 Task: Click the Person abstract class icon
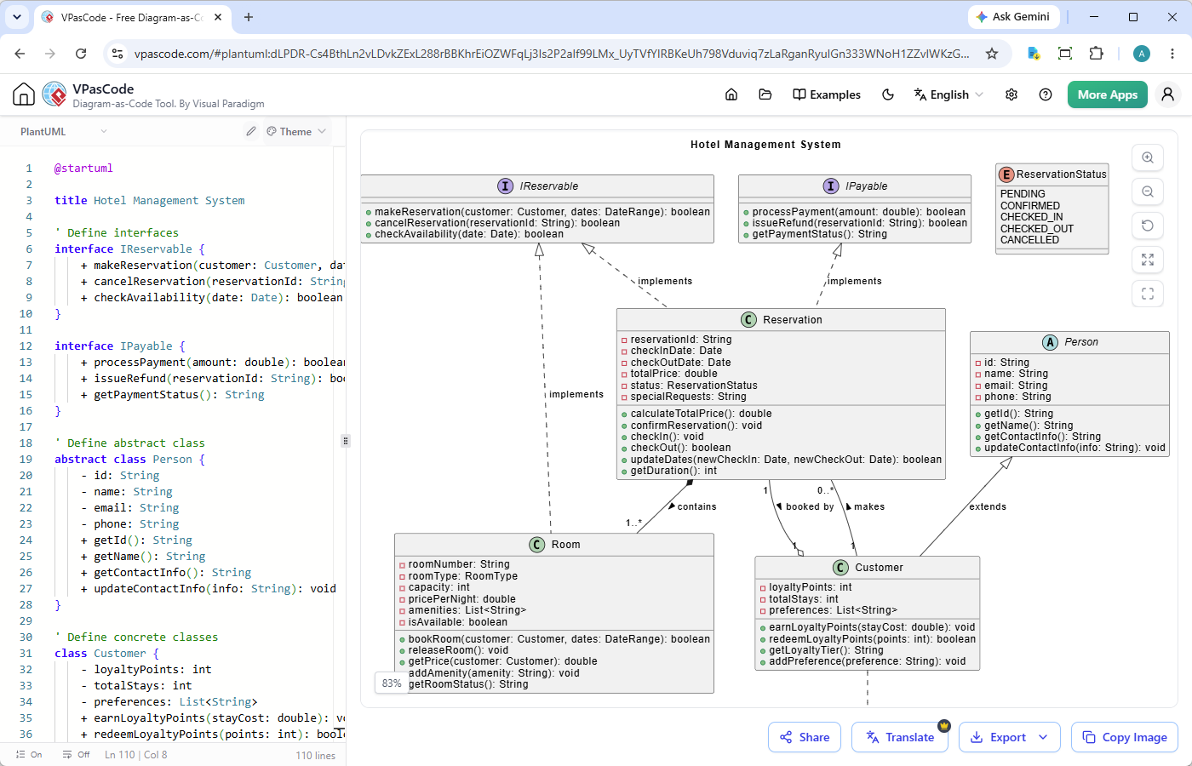(1051, 342)
